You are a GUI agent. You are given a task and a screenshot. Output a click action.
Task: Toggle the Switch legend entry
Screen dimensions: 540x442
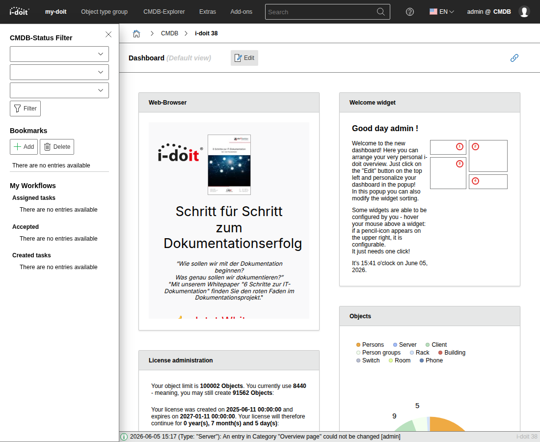(368, 360)
